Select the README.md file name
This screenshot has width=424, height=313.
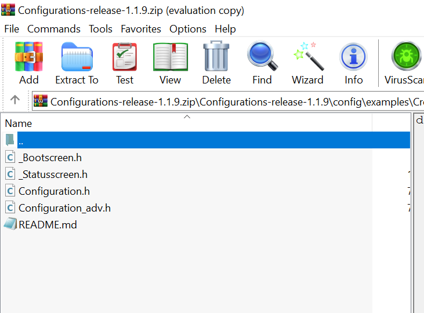tap(48, 225)
